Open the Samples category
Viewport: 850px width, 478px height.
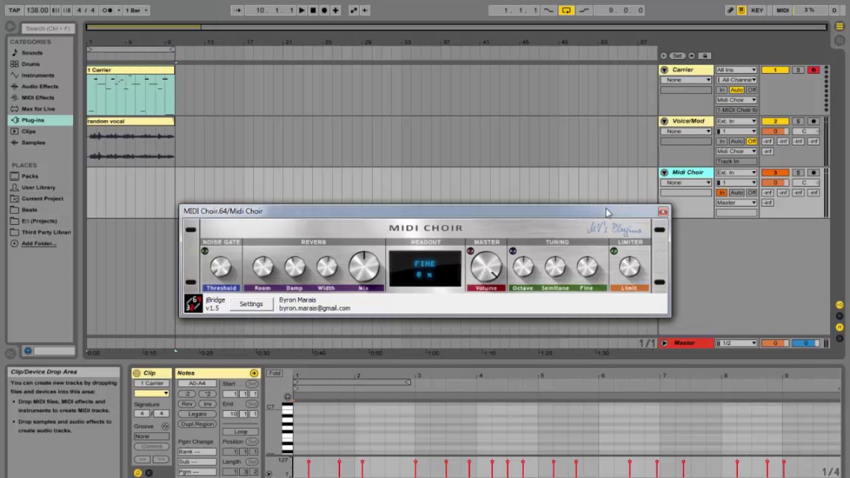(x=33, y=143)
